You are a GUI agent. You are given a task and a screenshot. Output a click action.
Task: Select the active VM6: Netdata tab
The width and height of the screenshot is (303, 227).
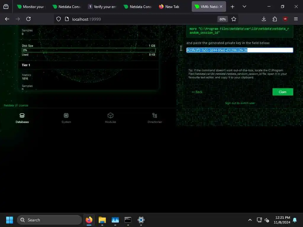tap(206, 7)
